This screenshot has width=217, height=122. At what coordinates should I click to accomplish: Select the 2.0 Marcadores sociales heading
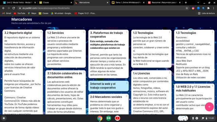(106, 97)
